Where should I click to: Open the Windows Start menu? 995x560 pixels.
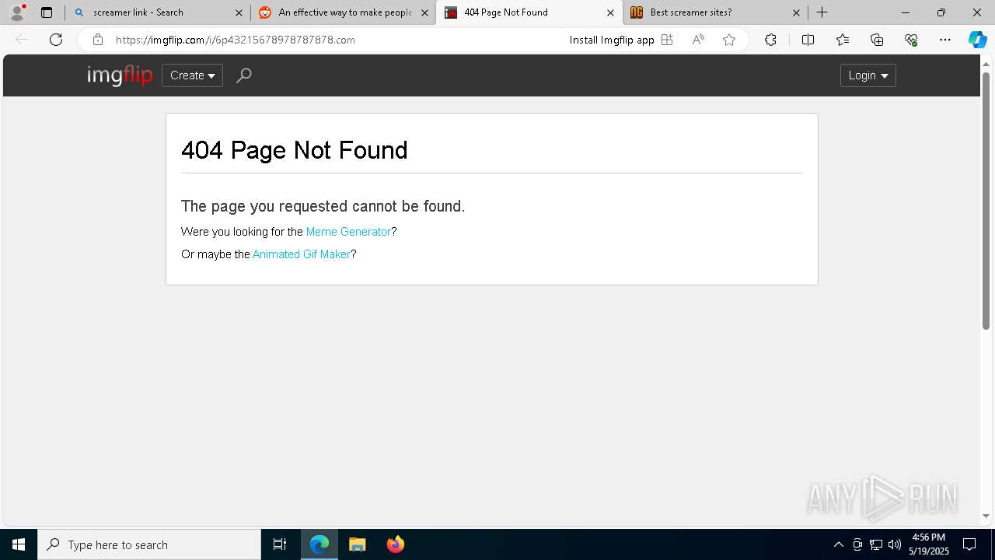click(x=19, y=544)
